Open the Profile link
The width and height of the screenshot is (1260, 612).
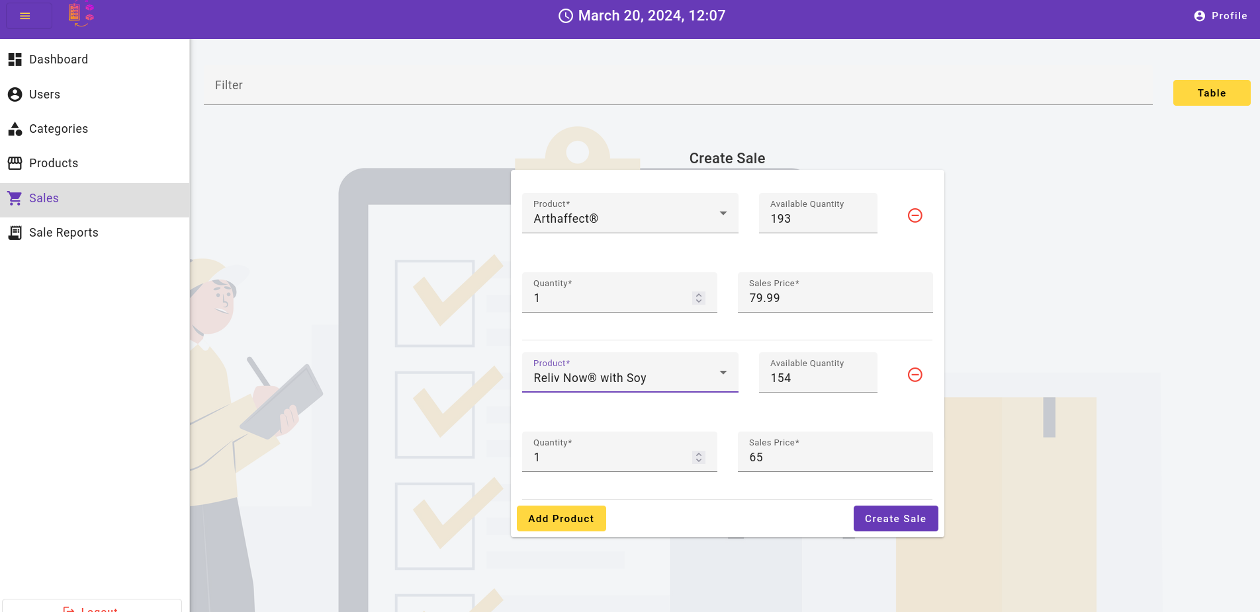coord(1220,16)
